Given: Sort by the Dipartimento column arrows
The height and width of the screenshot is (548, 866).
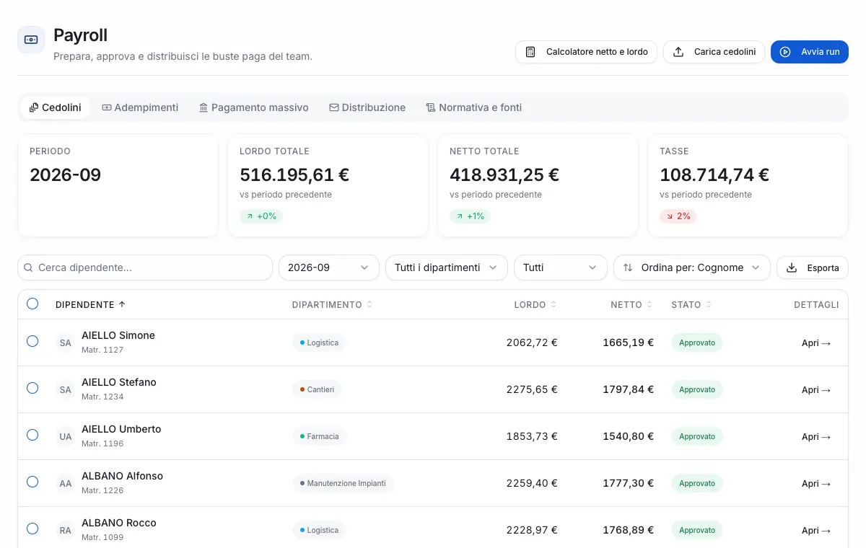Looking at the screenshot, I should (x=369, y=305).
